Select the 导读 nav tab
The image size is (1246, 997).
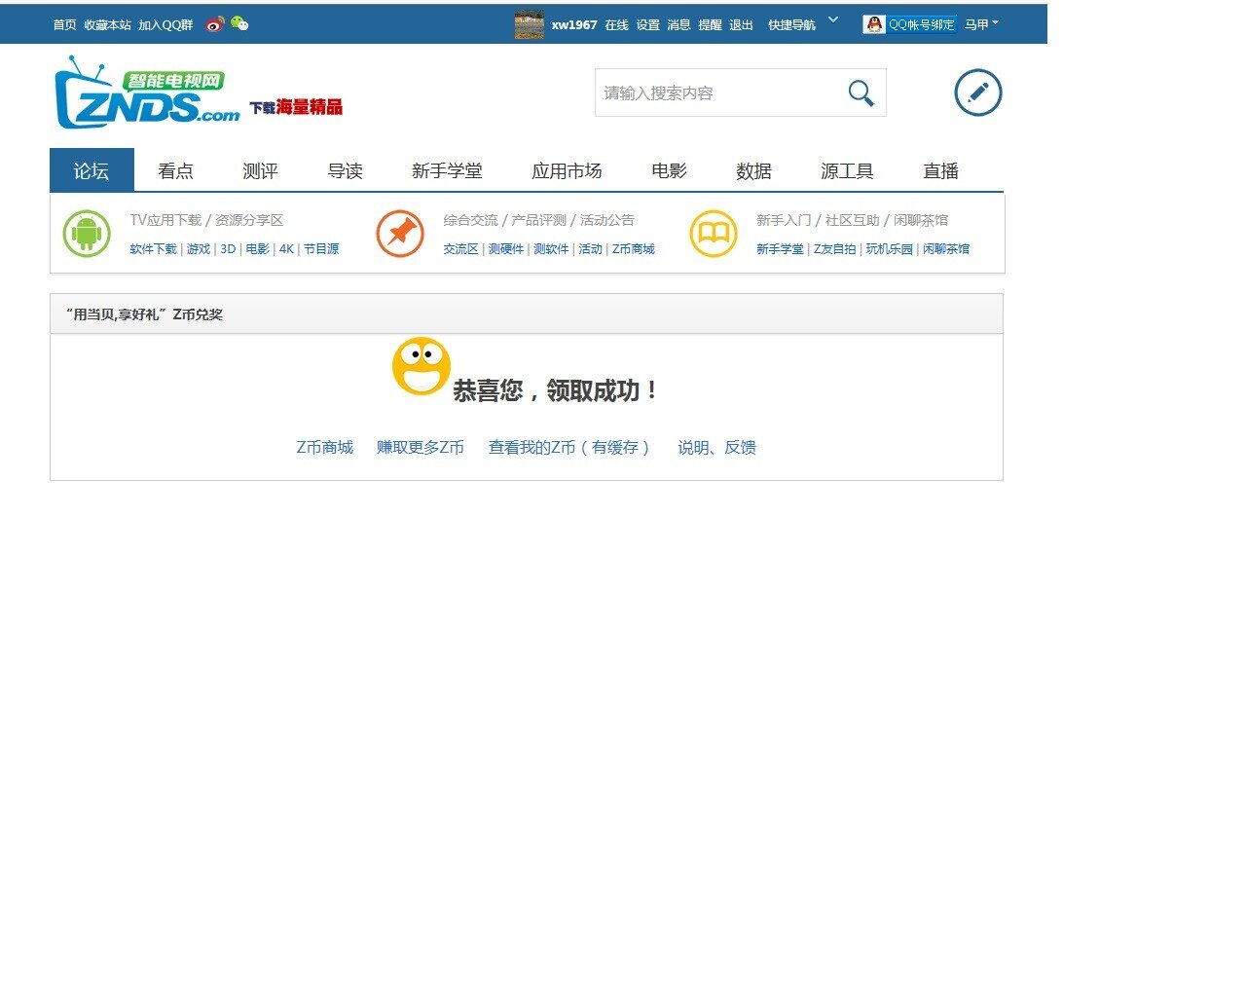pyautogui.click(x=345, y=170)
